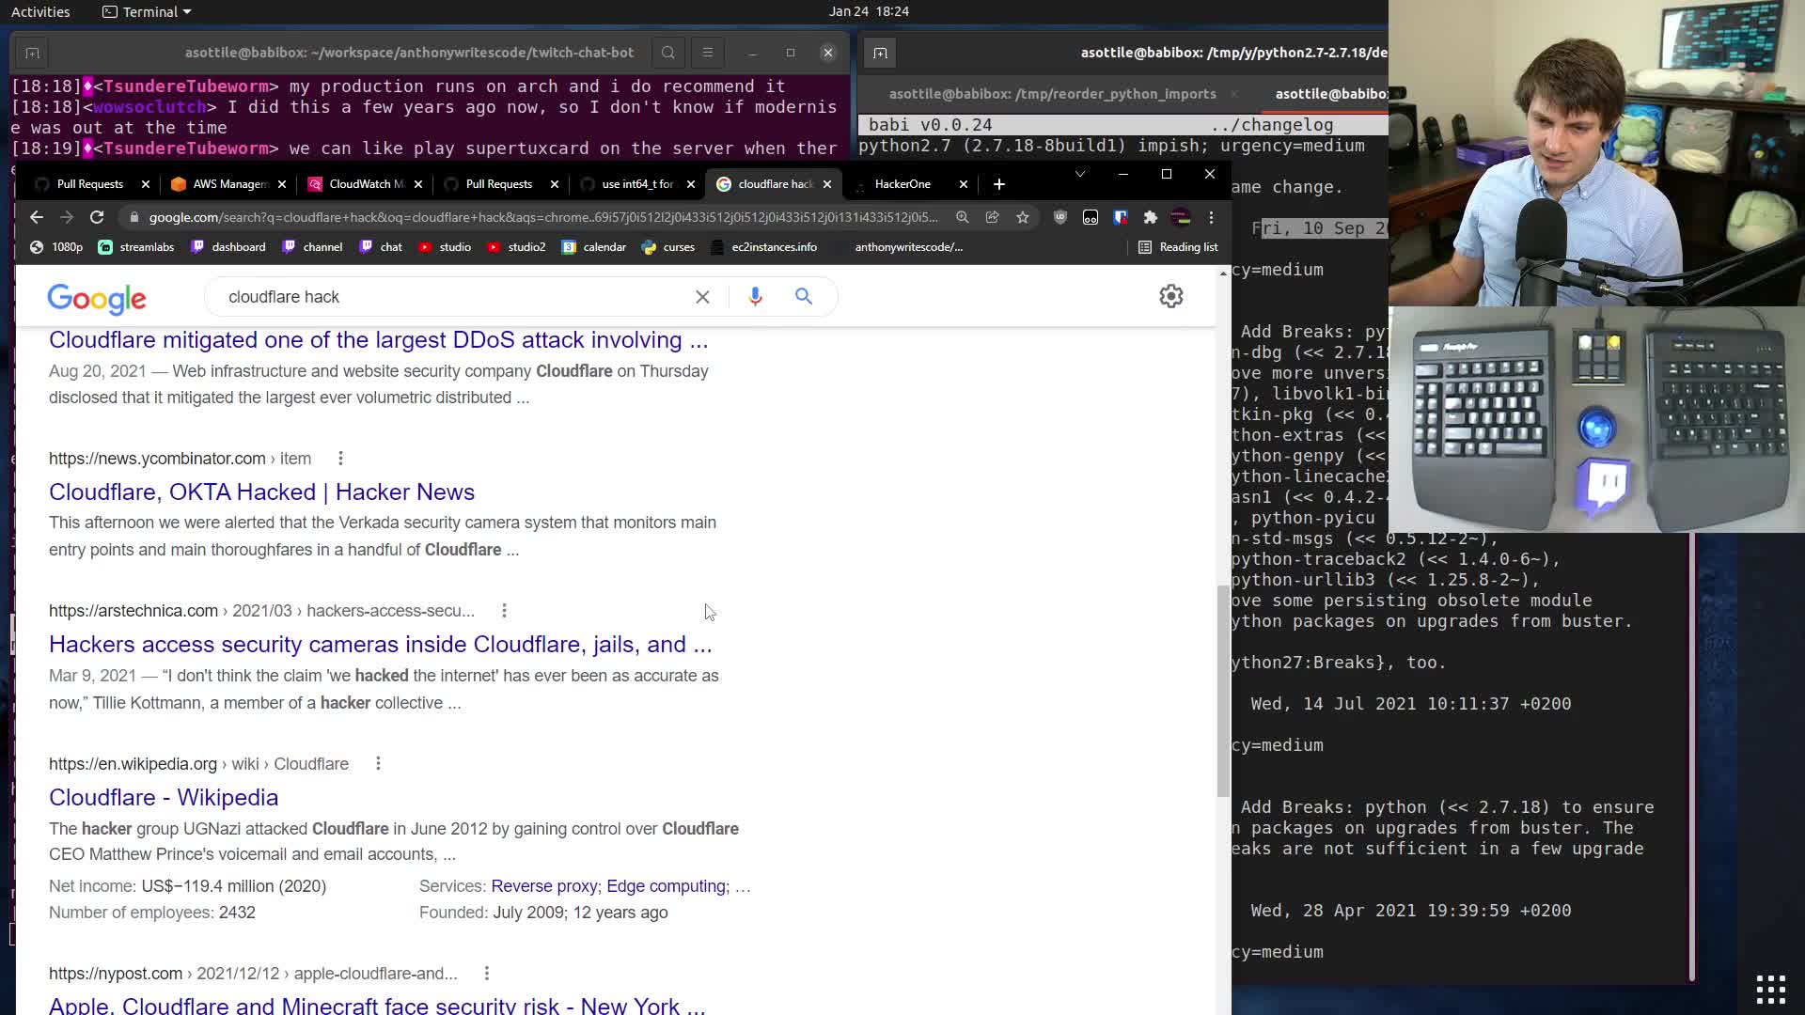Follow the Reverse proxy services link

(x=543, y=886)
